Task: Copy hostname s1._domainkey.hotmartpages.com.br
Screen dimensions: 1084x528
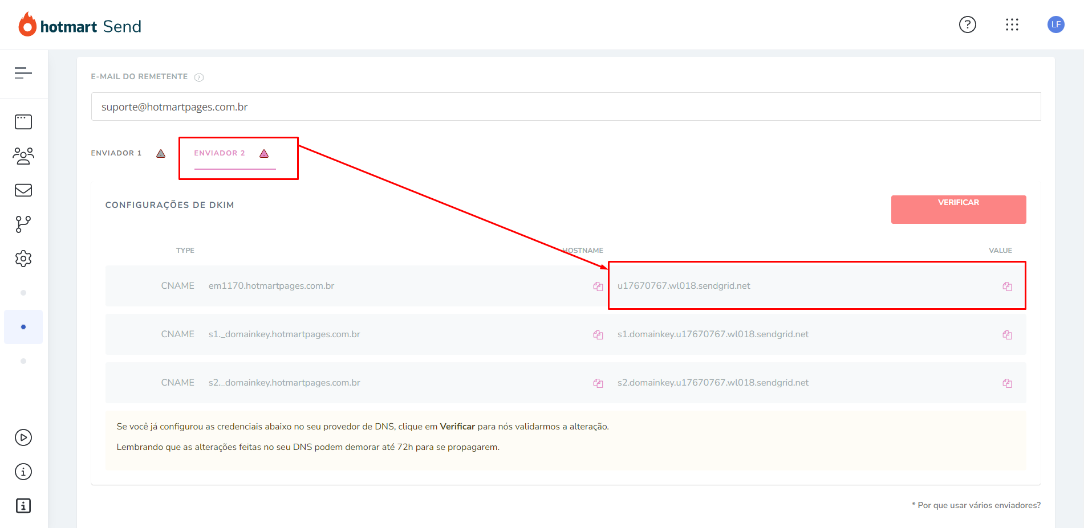Action: click(x=598, y=335)
